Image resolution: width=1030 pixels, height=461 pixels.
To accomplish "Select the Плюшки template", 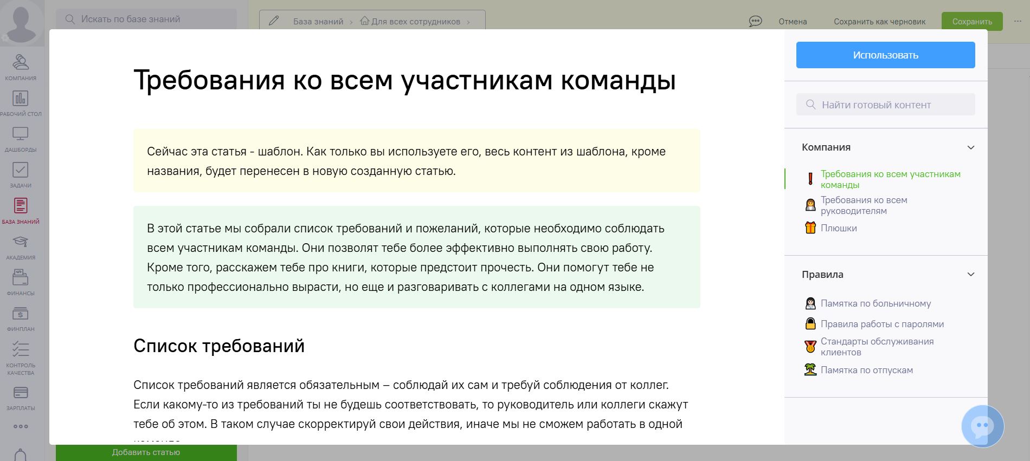I will [839, 228].
